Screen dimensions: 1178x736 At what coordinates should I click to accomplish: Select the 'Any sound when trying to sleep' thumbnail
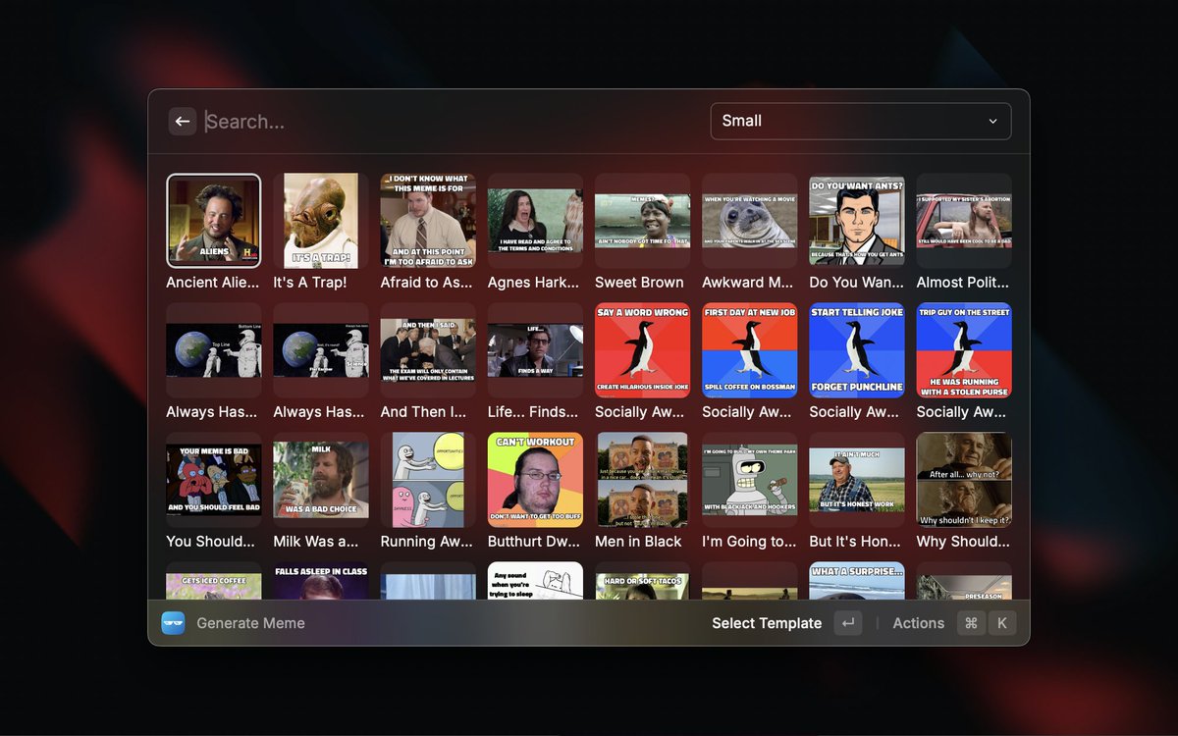(535, 581)
